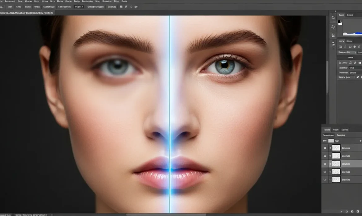This screenshot has width=362, height=216.
Task: Select the highlighted layer's thumbnail in the Layers panel
Action: click(x=336, y=163)
